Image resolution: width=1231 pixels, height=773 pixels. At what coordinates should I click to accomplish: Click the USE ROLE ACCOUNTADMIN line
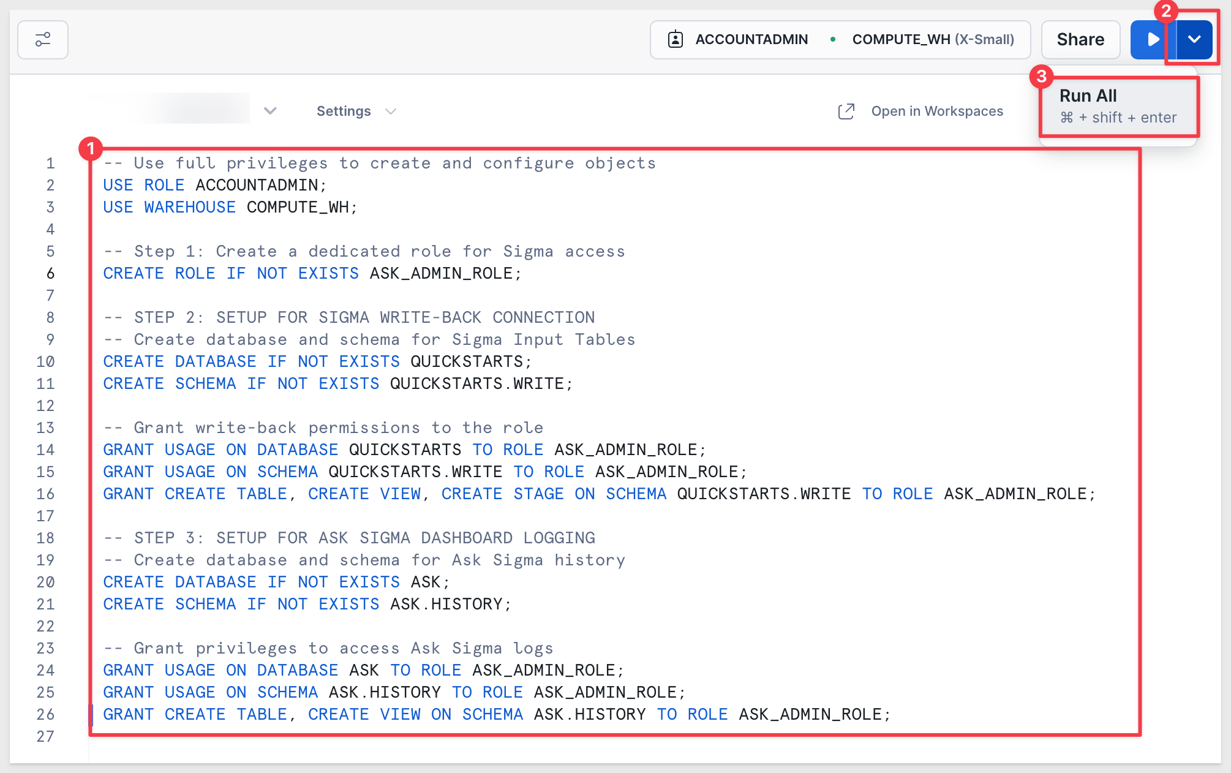215,185
